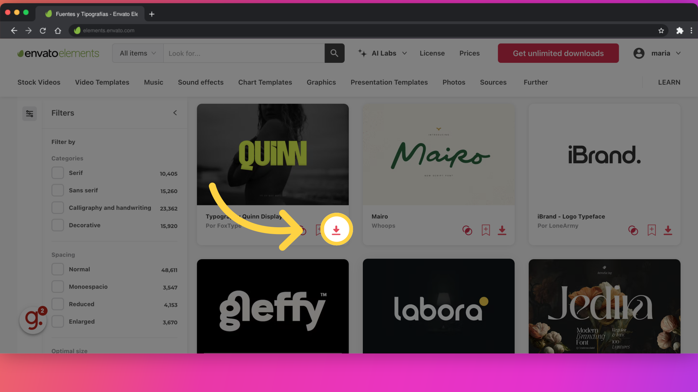Viewport: 698px width, 392px height.
Task: Click the Get unlimited downloads button
Action: point(558,53)
